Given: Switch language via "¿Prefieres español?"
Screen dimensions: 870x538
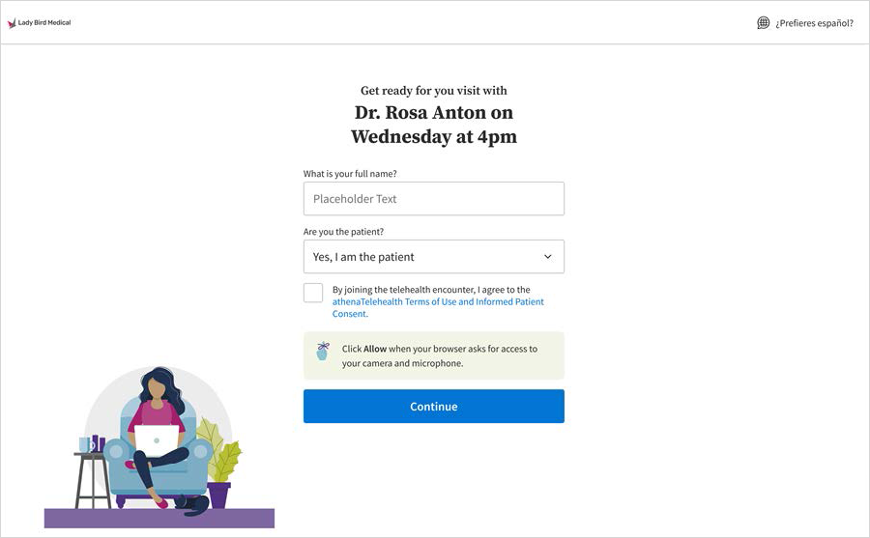Looking at the screenshot, I should [814, 23].
